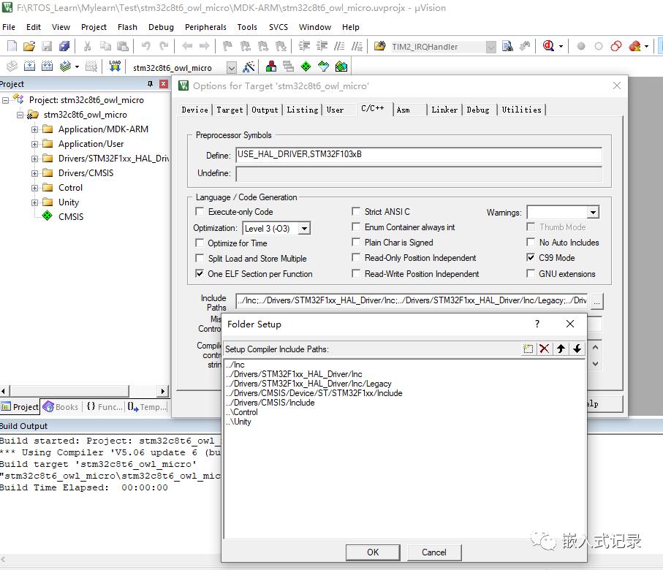The image size is (663, 570).
Task: Click the Save All toolbar icon
Action: click(64, 45)
